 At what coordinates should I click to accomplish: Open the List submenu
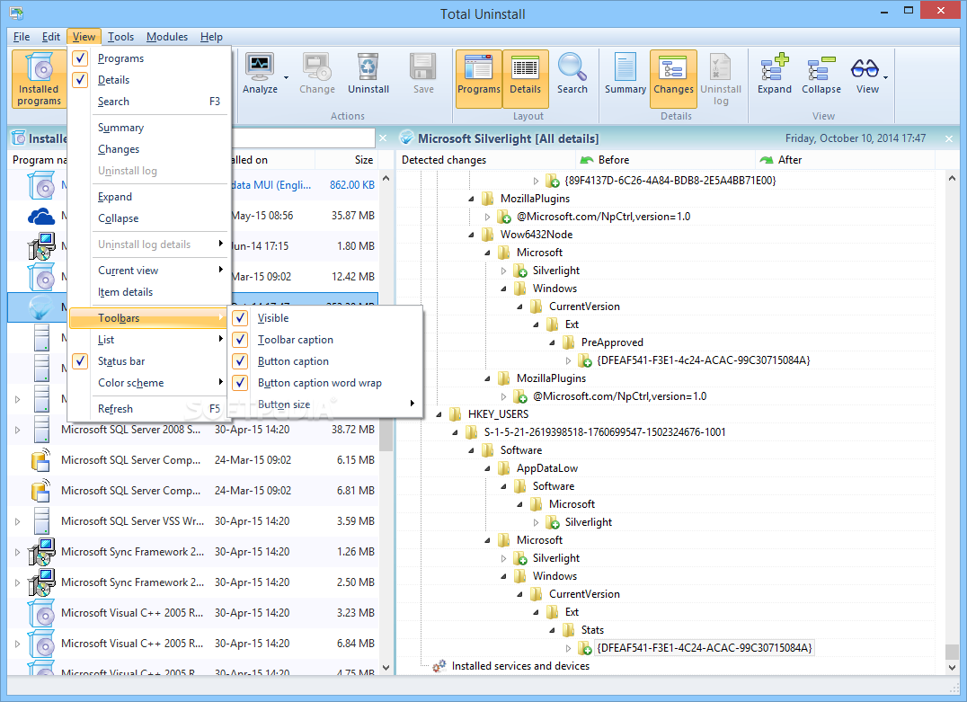pos(148,339)
